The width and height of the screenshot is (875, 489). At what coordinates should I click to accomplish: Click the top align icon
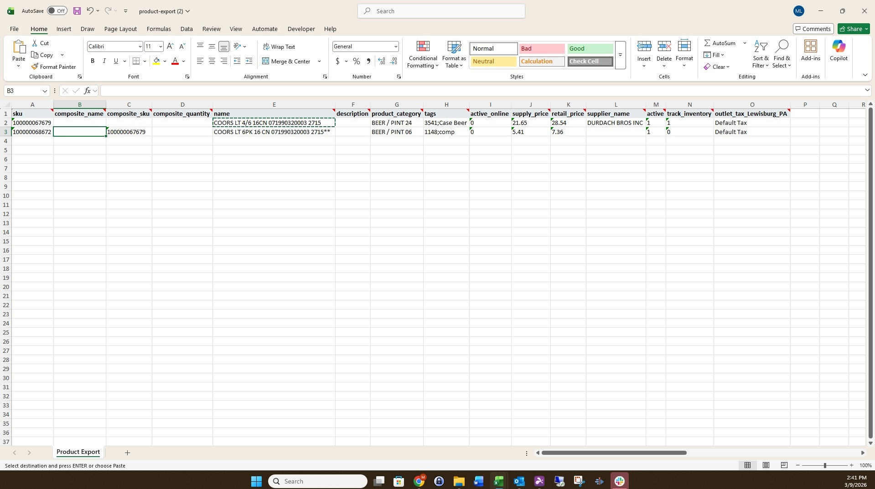click(200, 46)
